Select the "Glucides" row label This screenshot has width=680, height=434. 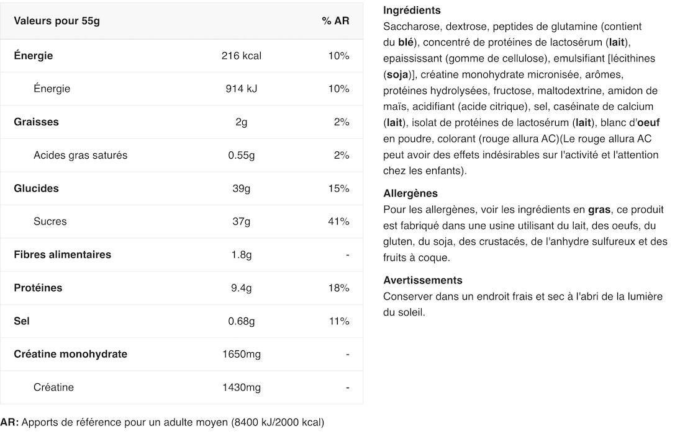click(36, 188)
